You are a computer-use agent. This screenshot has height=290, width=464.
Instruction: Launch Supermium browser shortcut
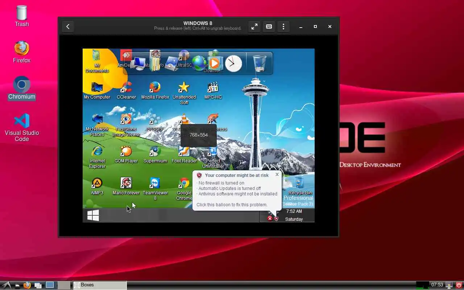pos(155,154)
